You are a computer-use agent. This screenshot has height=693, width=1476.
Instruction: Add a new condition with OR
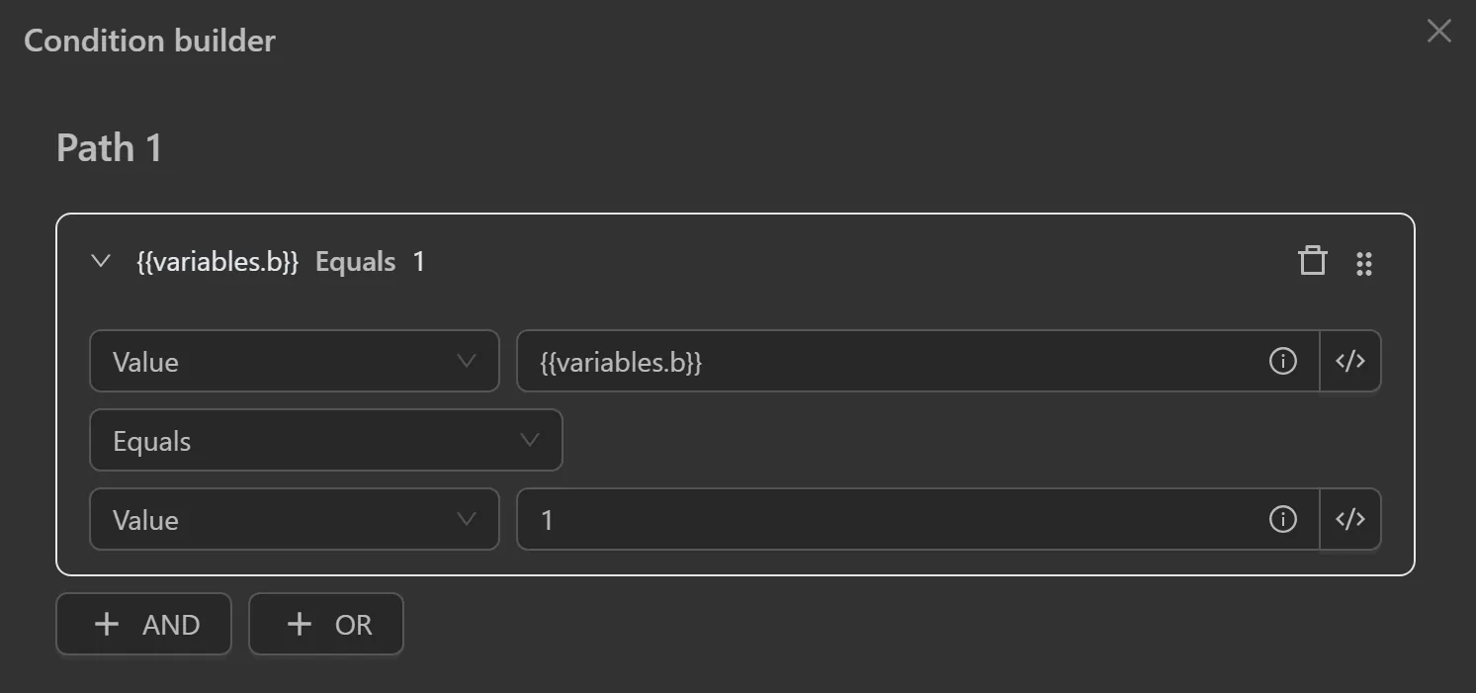point(326,624)
